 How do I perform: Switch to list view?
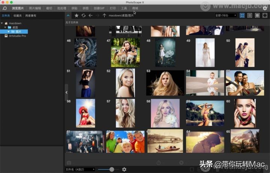click(250, 15)
